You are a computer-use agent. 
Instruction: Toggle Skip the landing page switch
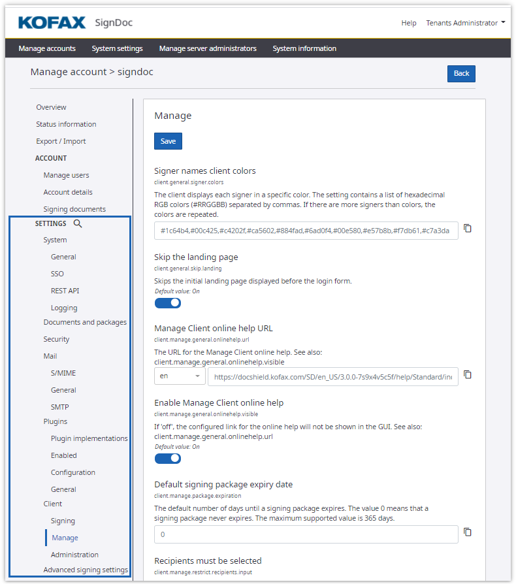[x=168, y=303]
